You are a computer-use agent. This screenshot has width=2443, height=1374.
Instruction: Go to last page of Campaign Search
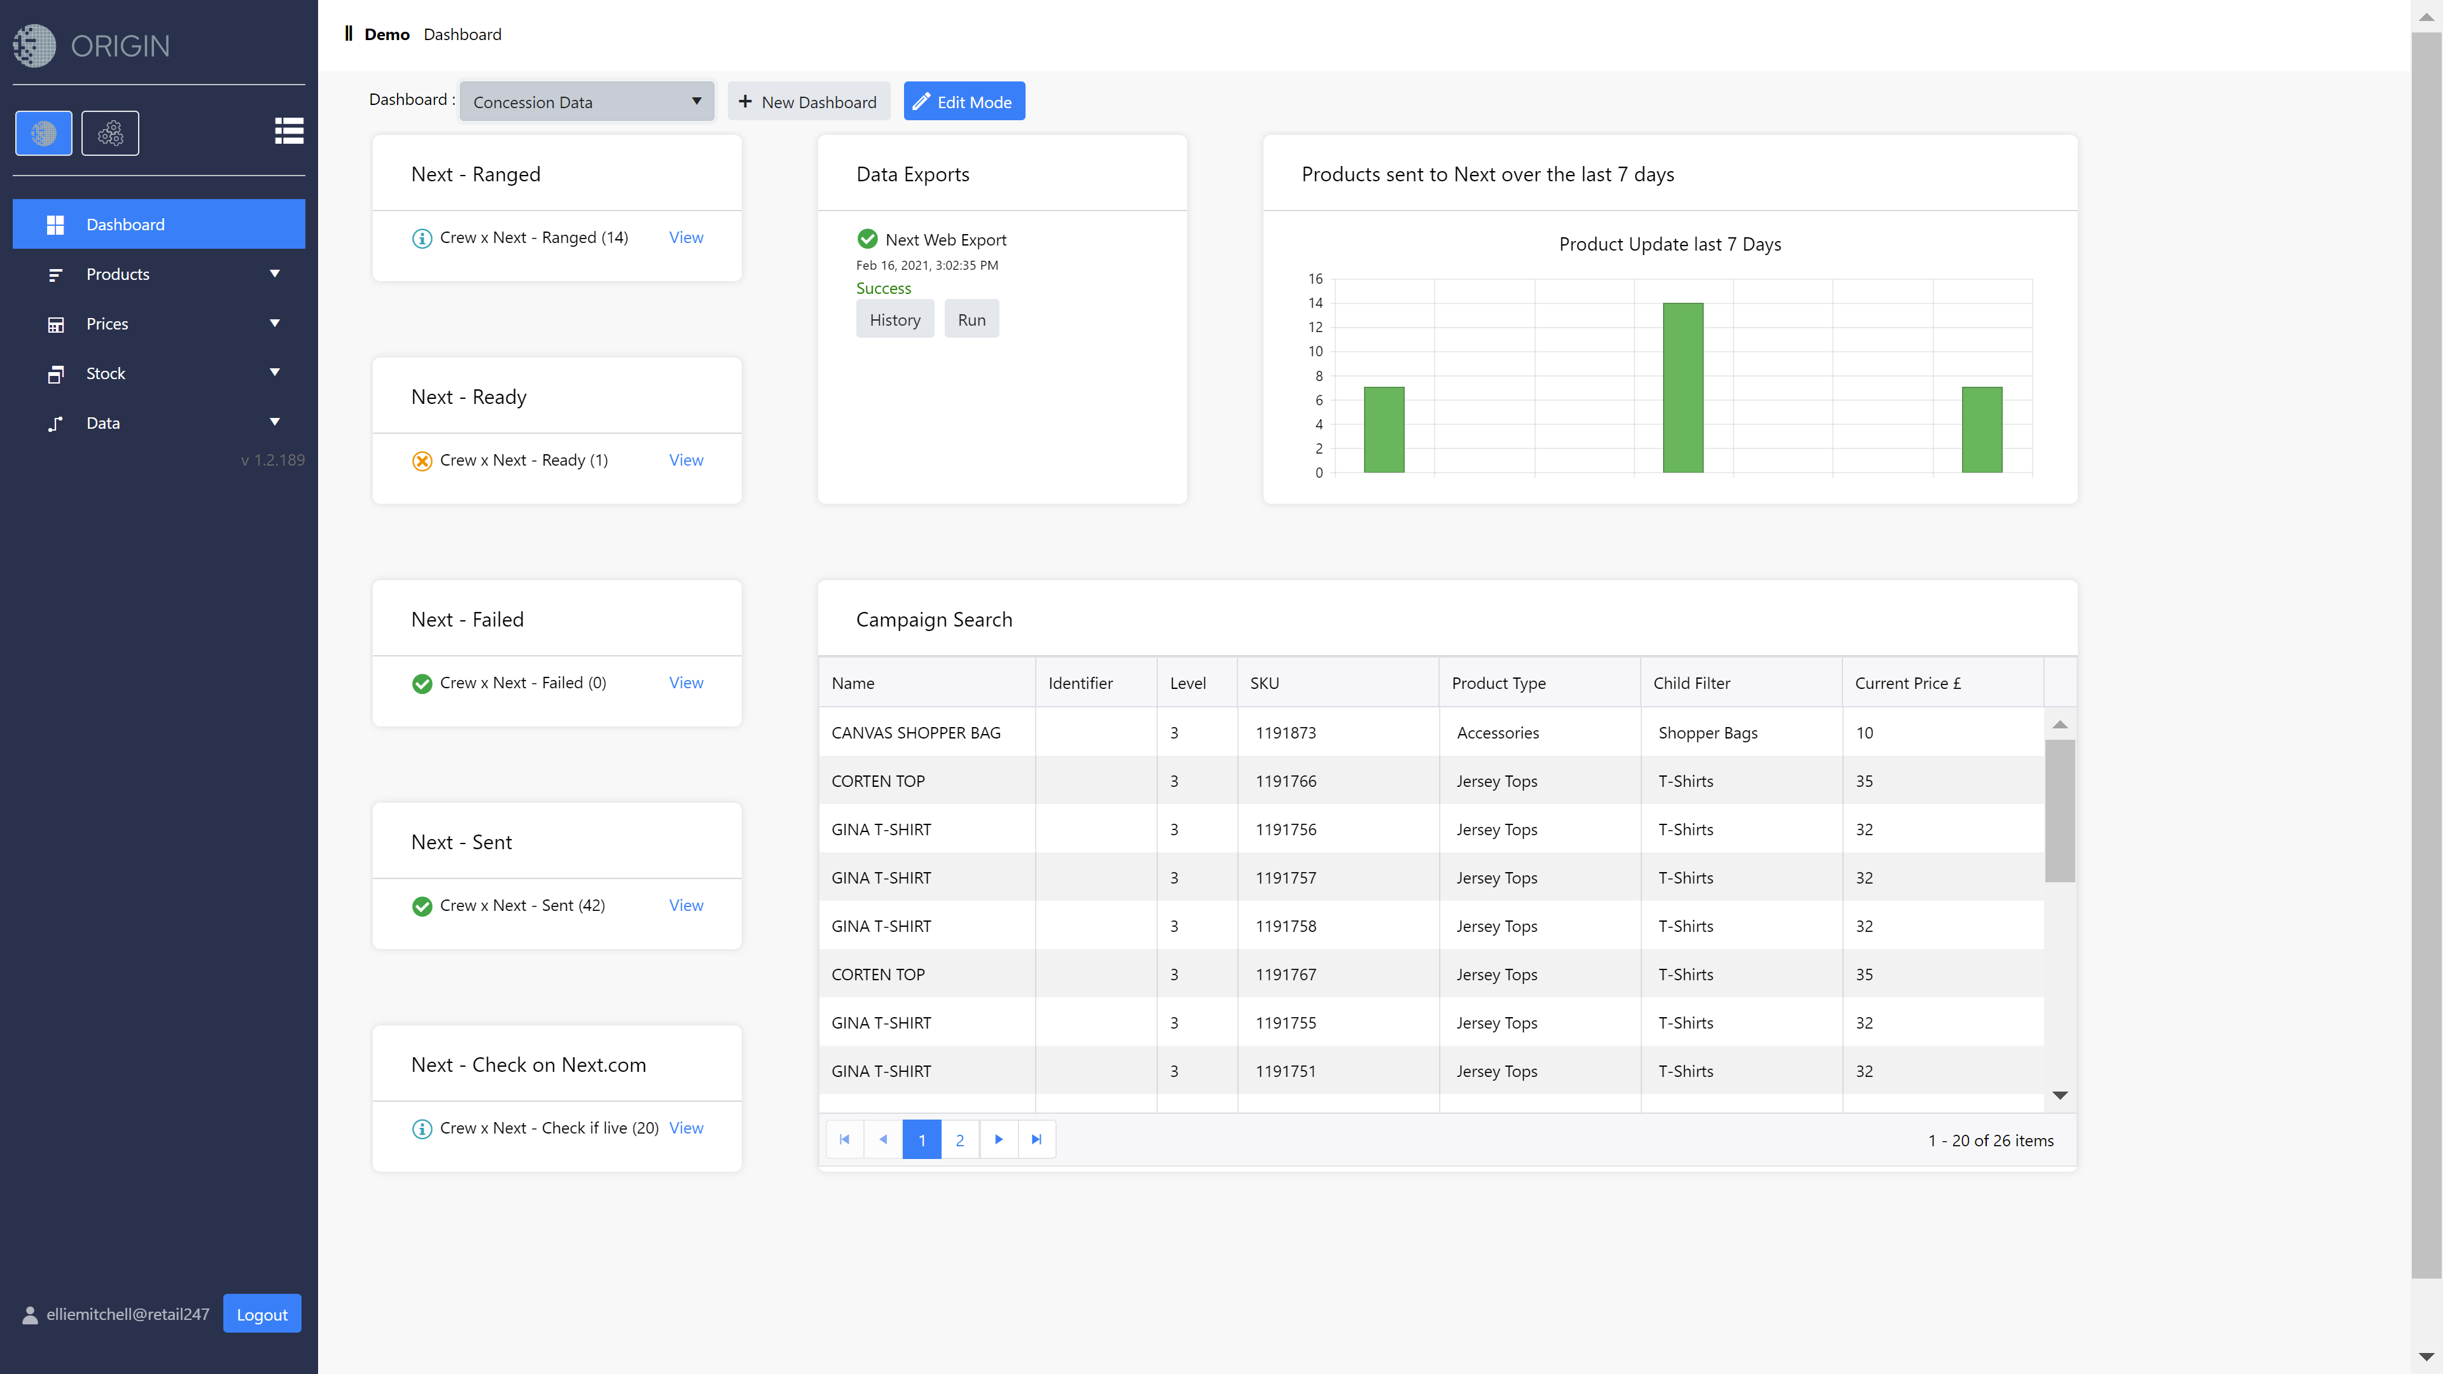pyautogui.click(x=1036, y=1140)
